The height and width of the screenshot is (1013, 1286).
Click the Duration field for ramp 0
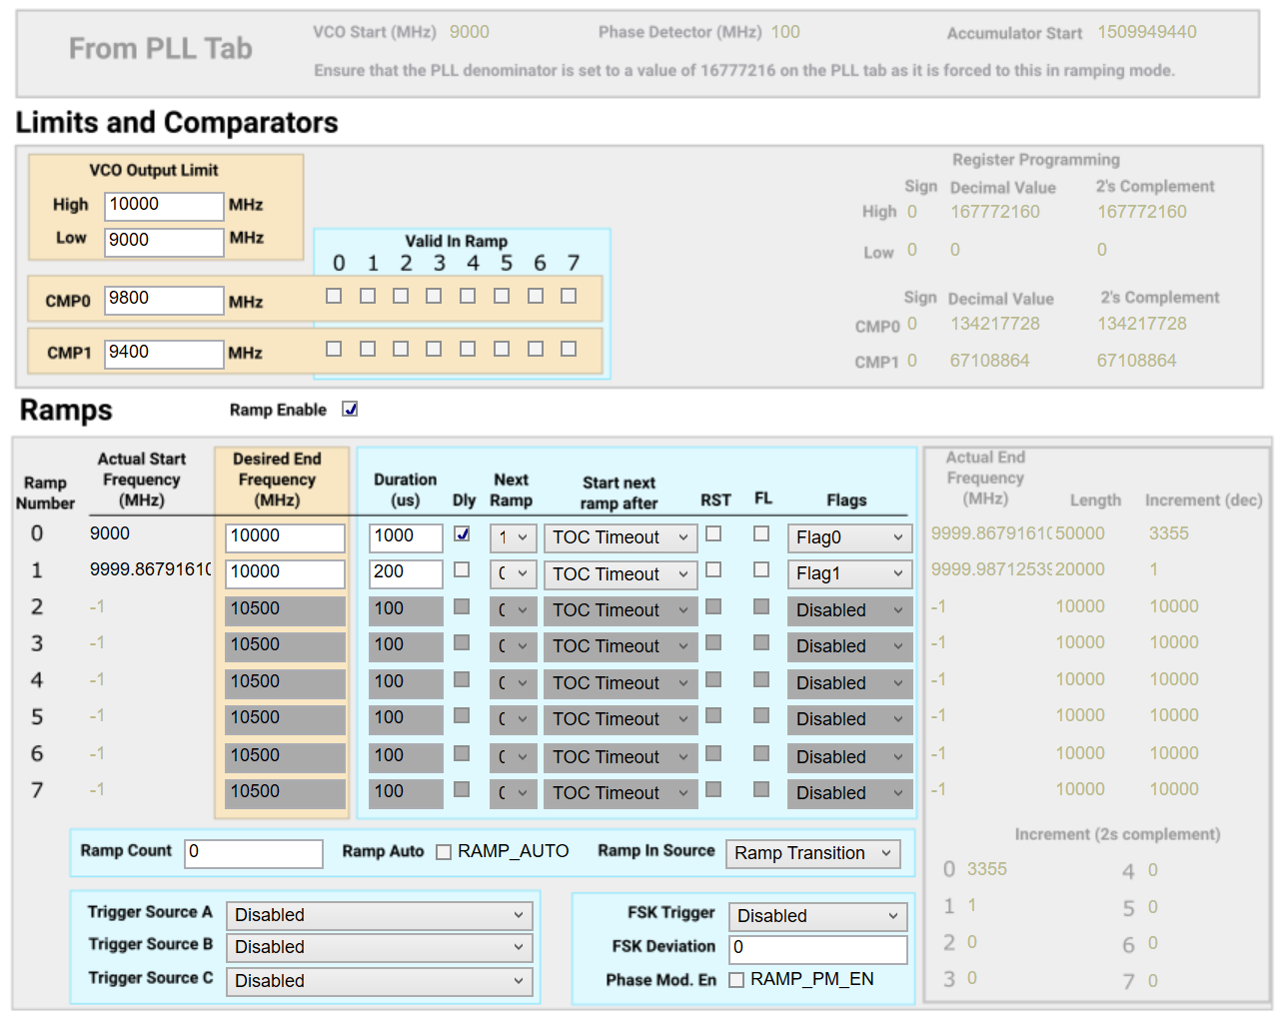tap(406, 537)
